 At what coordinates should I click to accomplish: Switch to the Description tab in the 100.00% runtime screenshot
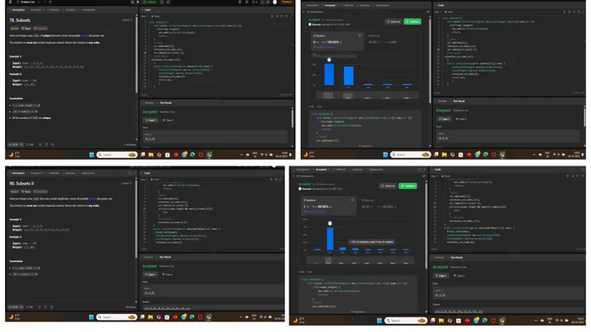point(312,5)
